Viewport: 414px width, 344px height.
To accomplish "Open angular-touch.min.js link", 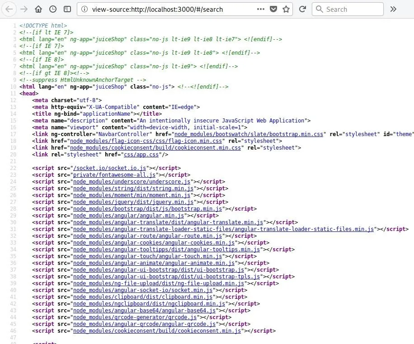I will click(x=148, y=256).
